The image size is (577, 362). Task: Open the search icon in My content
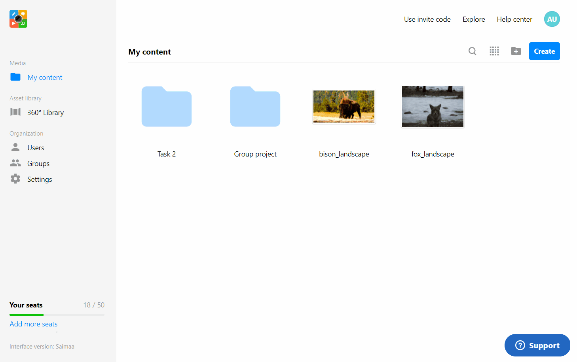(472, 51)
